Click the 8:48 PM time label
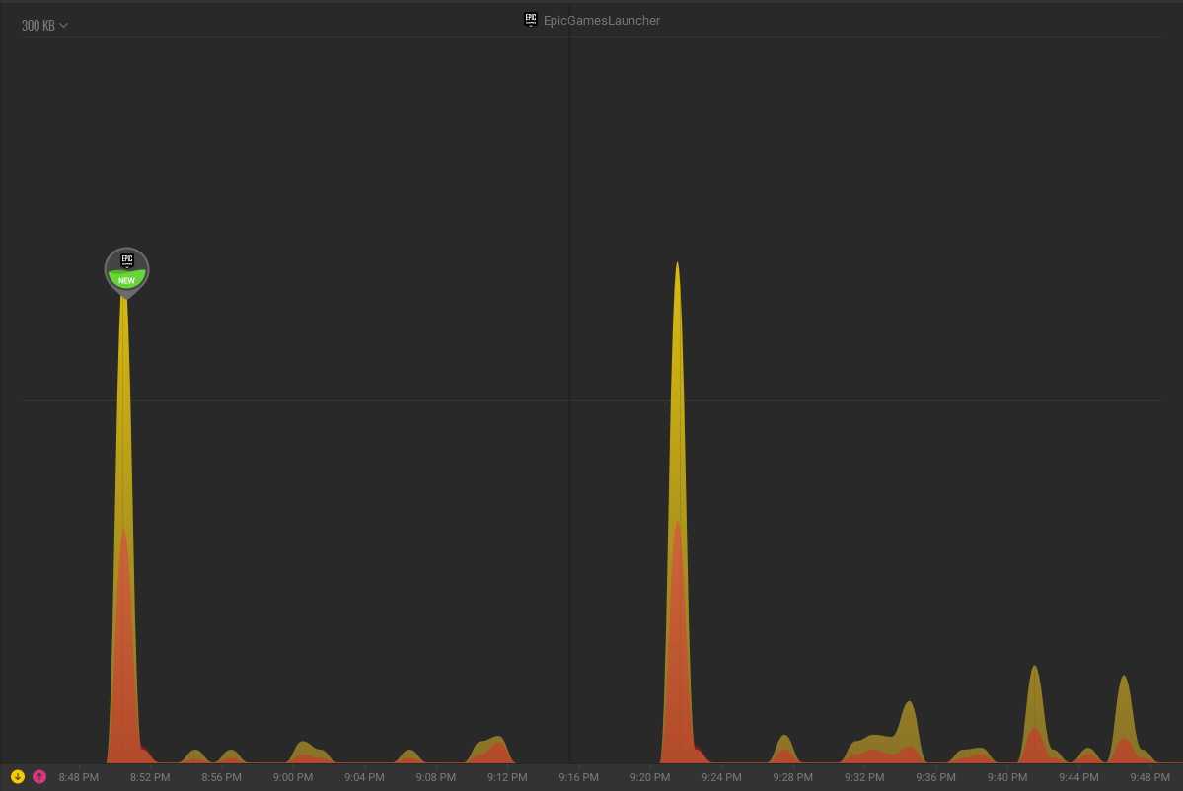Image resolution: width=1183 pixels, height=791 pixels. pyautogui.click(x=79, y=777)
